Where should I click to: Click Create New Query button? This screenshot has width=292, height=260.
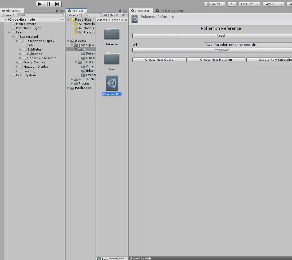coord(159,60)
